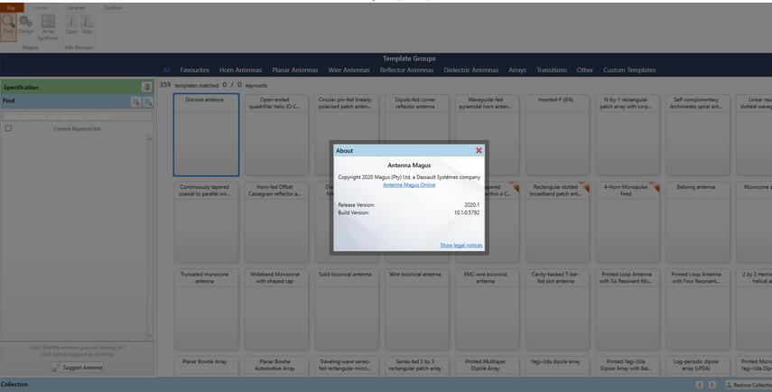The width and height of the screenshot is (772, 392).
Task: Select the Discone antenna template
Action: click(206, 135)
